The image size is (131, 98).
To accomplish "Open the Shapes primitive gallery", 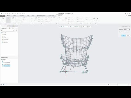I will pos(3,20).
